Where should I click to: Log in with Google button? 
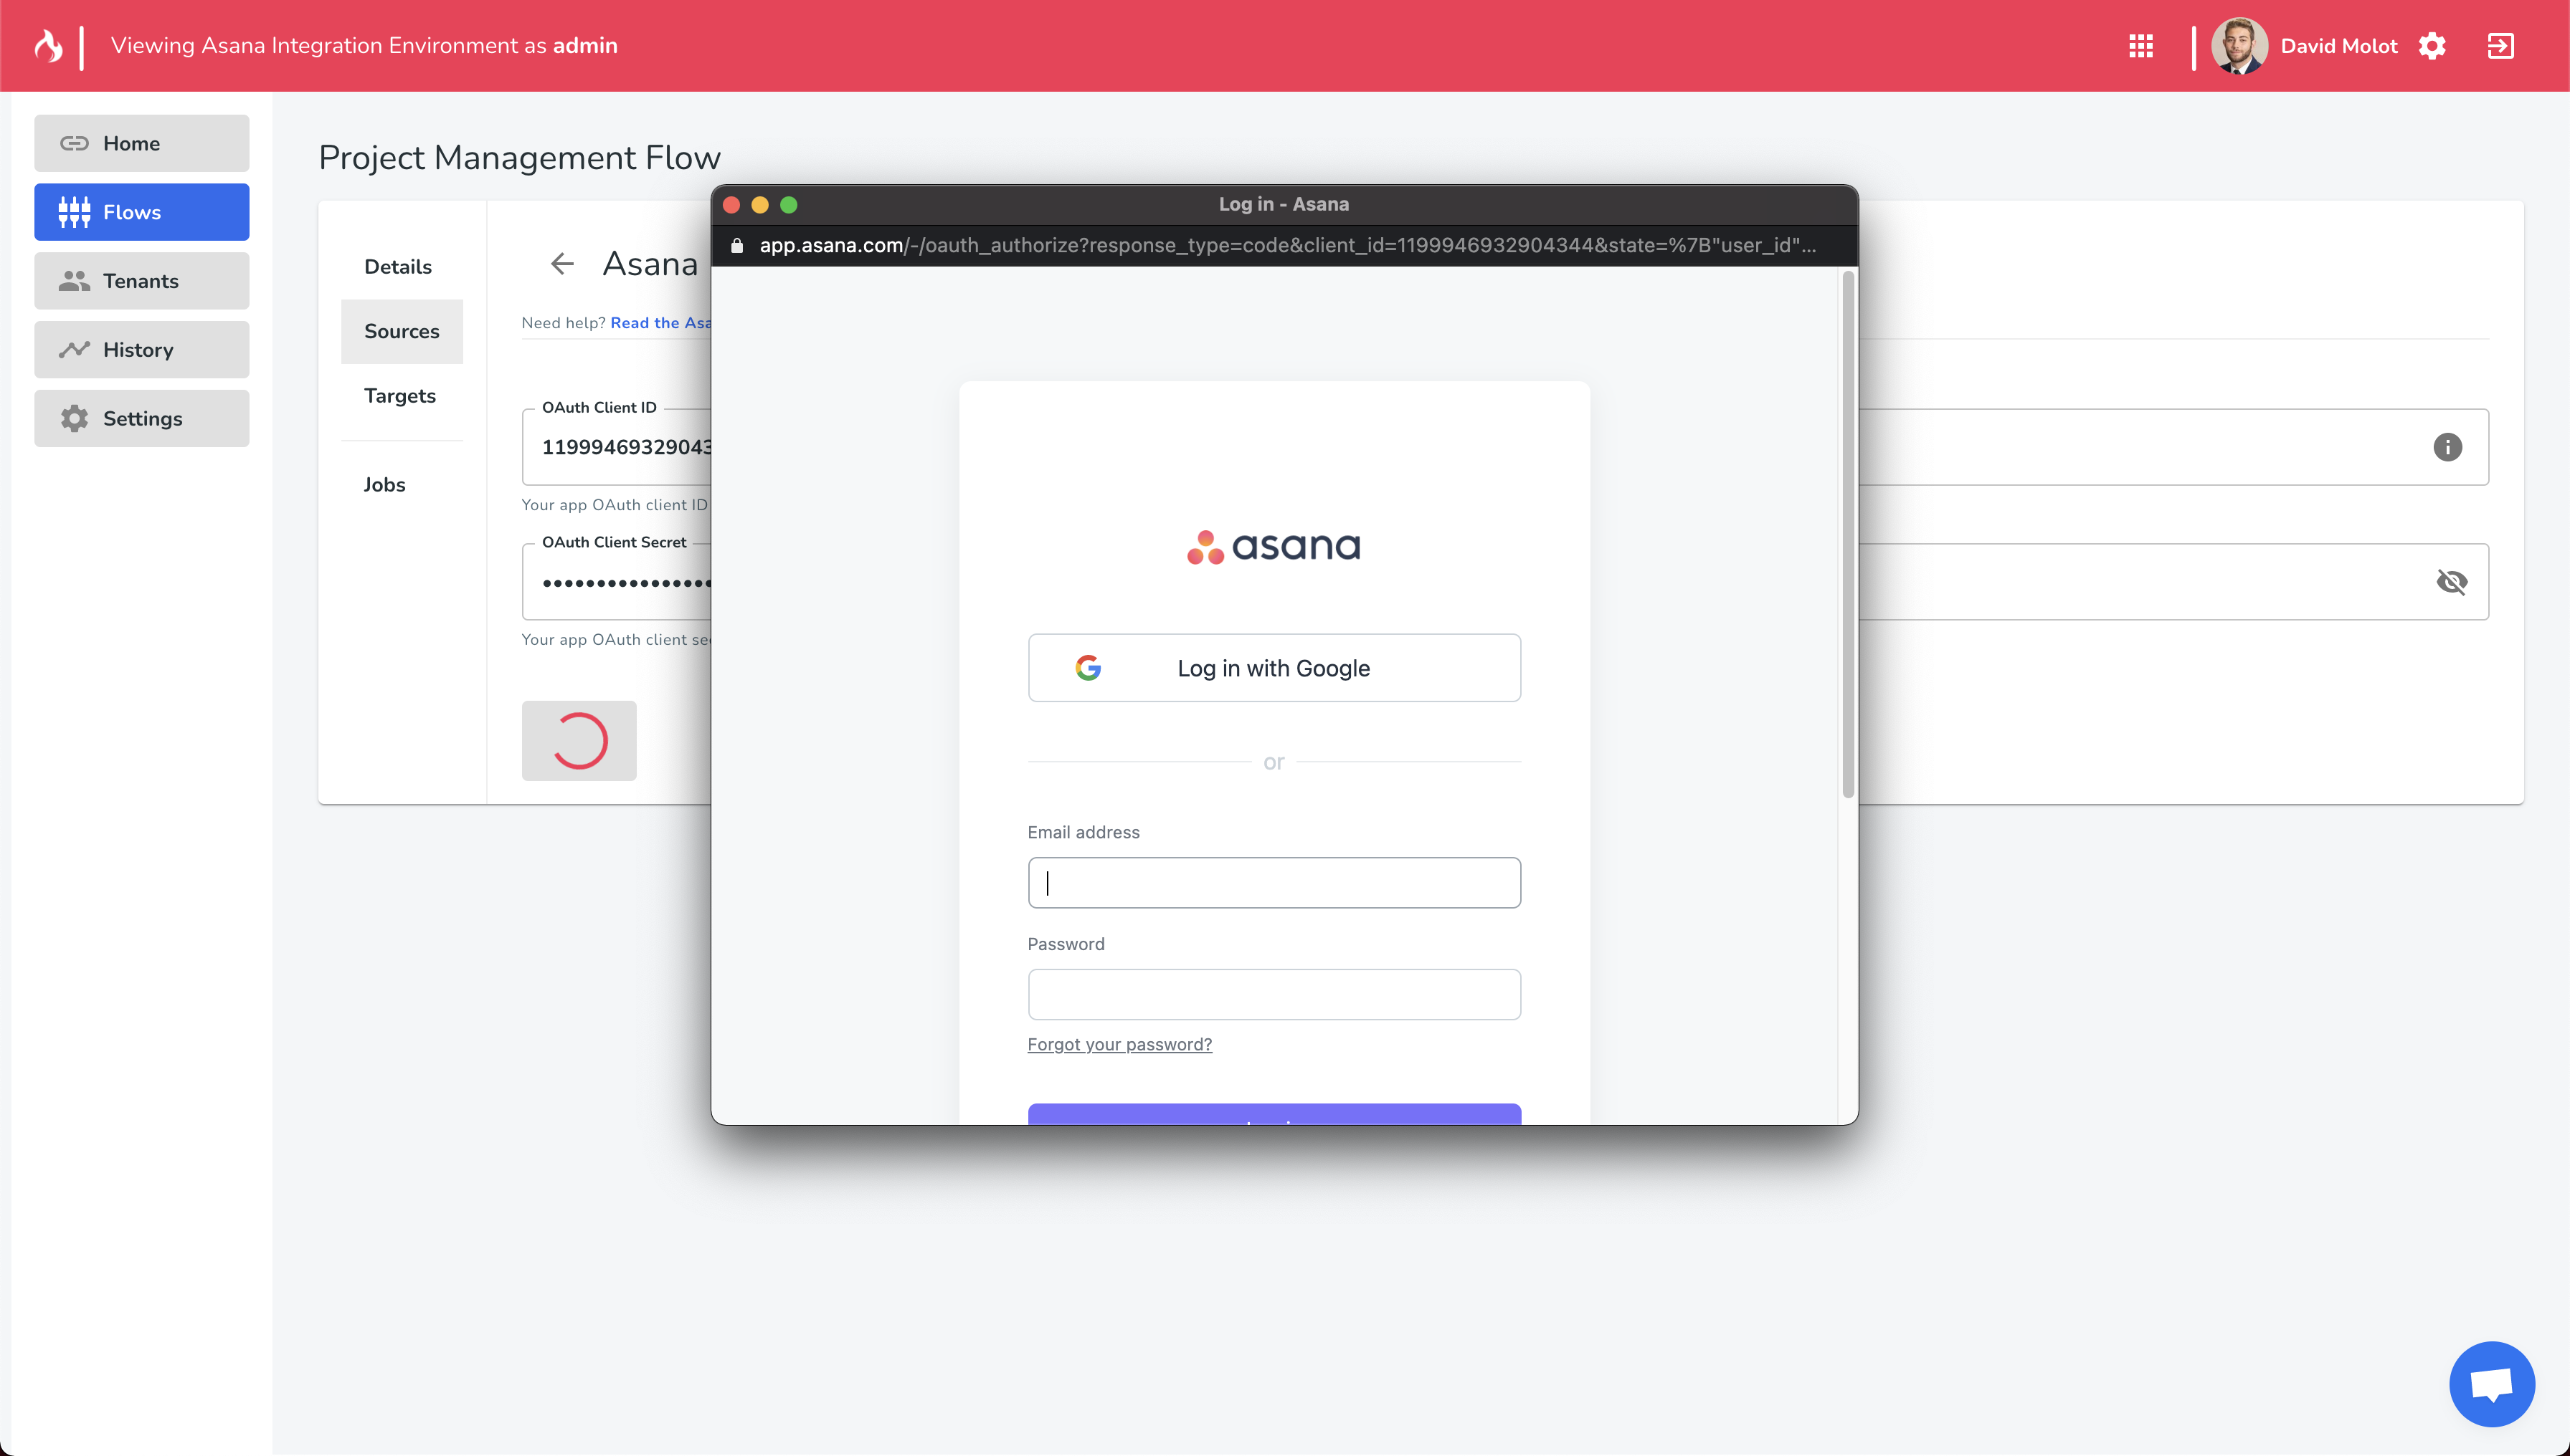point(1274,668)
